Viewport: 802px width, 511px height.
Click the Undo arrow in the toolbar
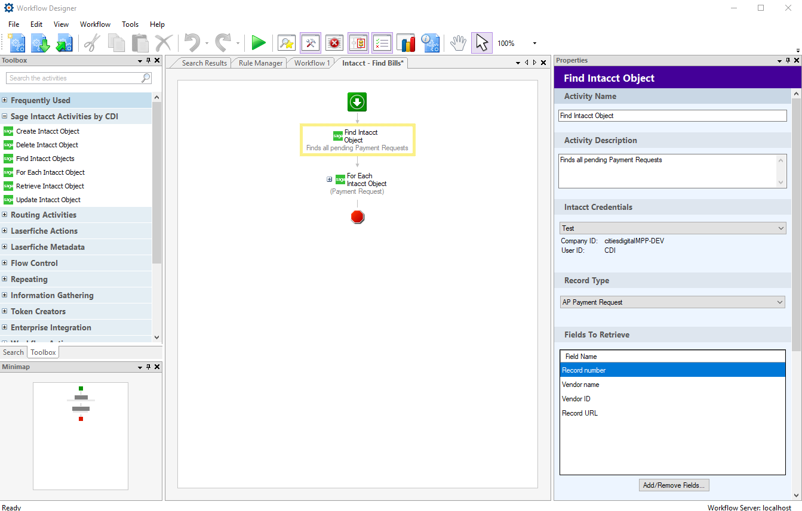[192, 43]
